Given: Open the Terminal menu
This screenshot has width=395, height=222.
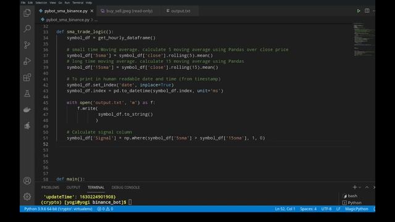Looking at the screenshot, I should click(x=78, y=2).
